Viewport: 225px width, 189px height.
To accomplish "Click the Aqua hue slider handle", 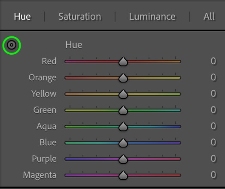I will 123,127.
